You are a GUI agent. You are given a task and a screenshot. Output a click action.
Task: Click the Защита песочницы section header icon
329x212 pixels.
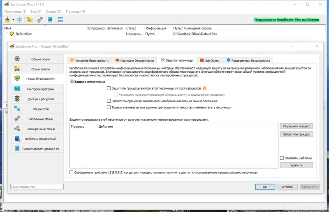pyautogui.click(x=72, y=82)
